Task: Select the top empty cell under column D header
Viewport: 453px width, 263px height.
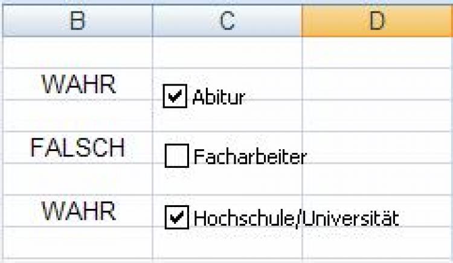Action: (x=377, y=53)
